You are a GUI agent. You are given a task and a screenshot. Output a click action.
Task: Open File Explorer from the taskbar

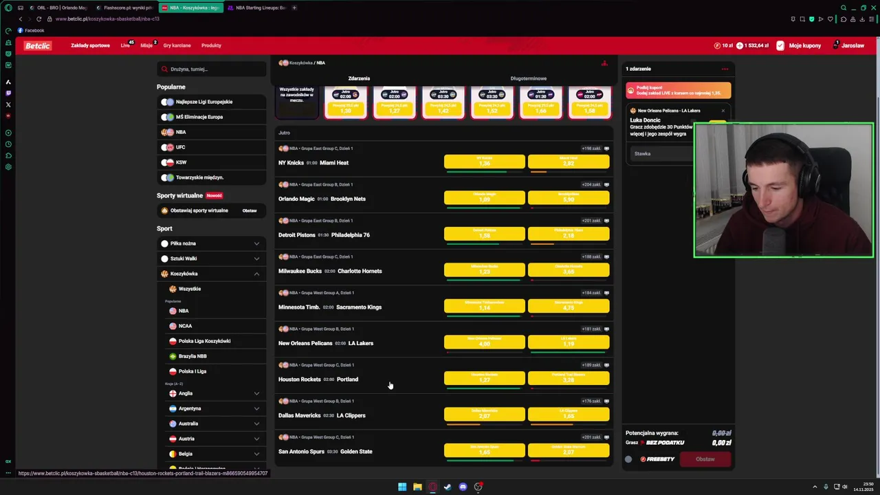417,487
